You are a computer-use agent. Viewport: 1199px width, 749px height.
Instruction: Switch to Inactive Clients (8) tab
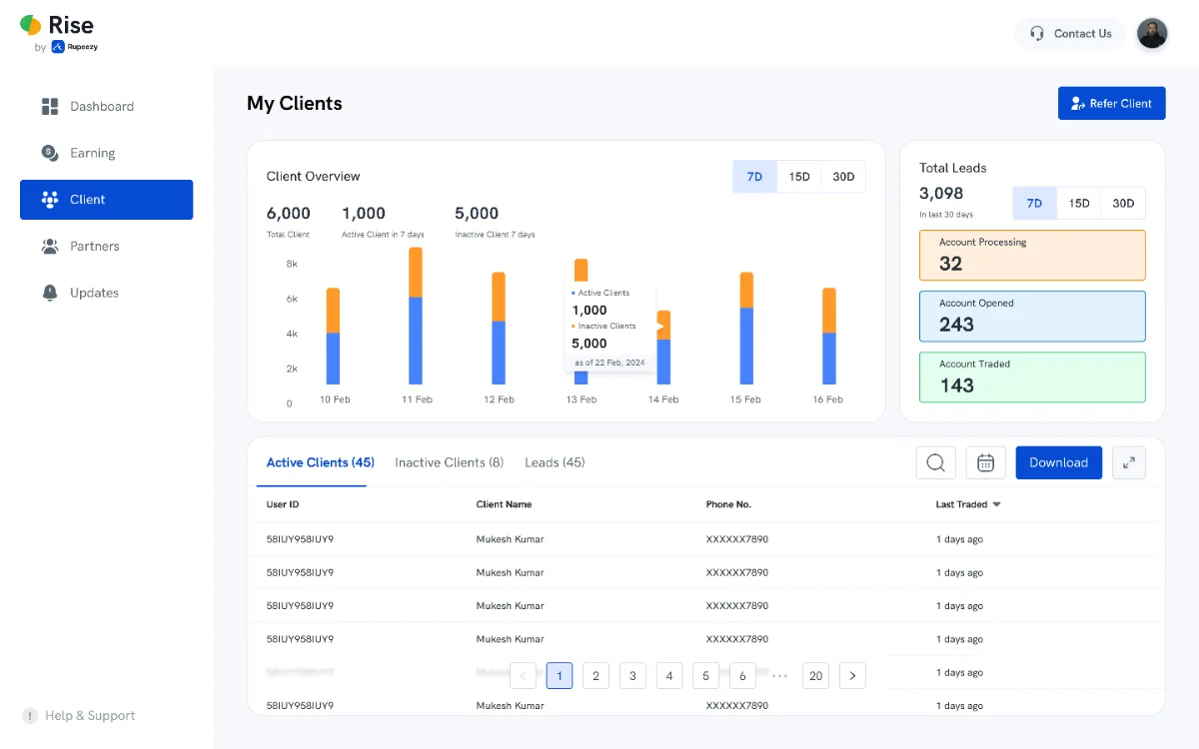tap(449, 462)
